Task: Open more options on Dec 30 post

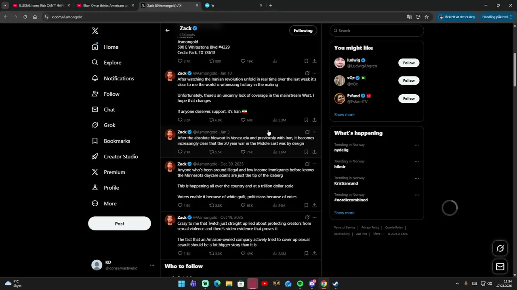Action: [314, 164]
